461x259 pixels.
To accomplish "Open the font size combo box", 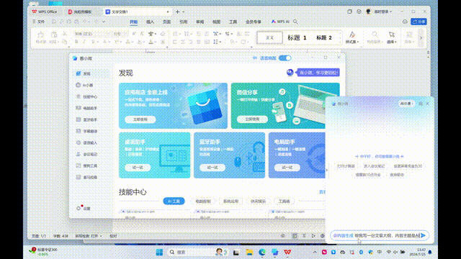I will click(120, 34).
